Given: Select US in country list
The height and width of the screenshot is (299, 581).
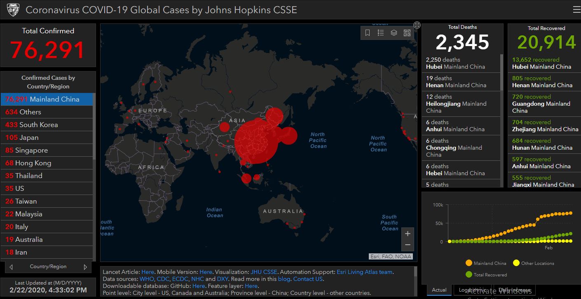Looking at the screenshot, I should [x=47, y=188].
